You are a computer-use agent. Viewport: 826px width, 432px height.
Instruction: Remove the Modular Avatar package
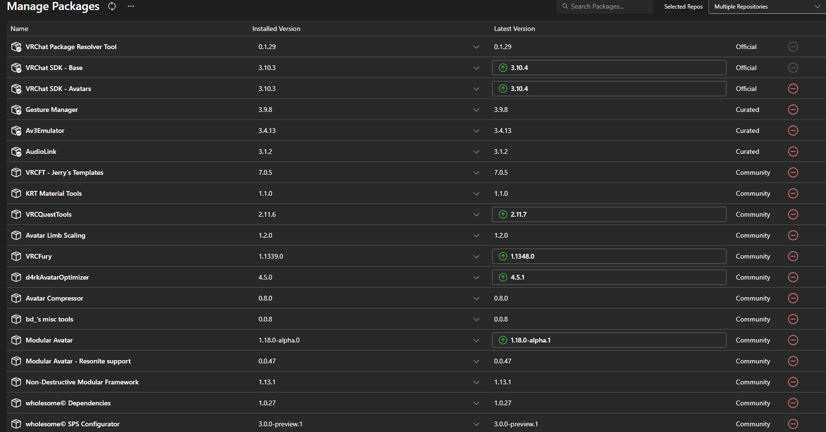(793, 340)
